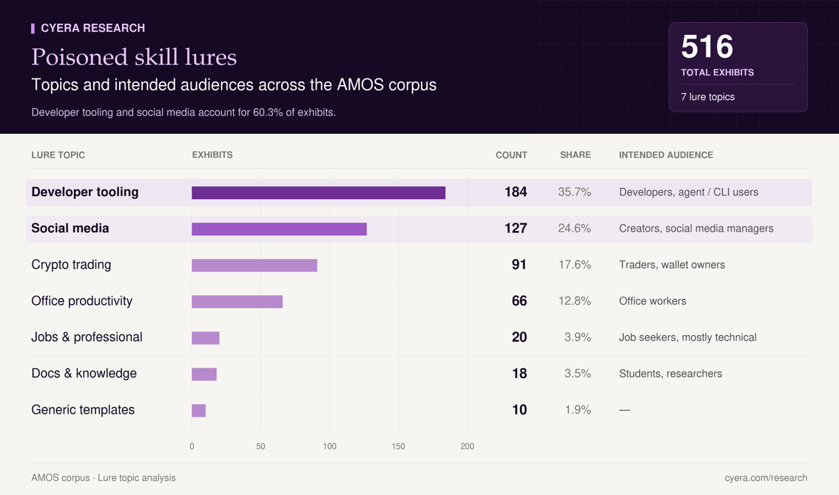Viewport: 839px width, 495px height.
Task: Select the Social media row label
Action: tap(70, 229)
